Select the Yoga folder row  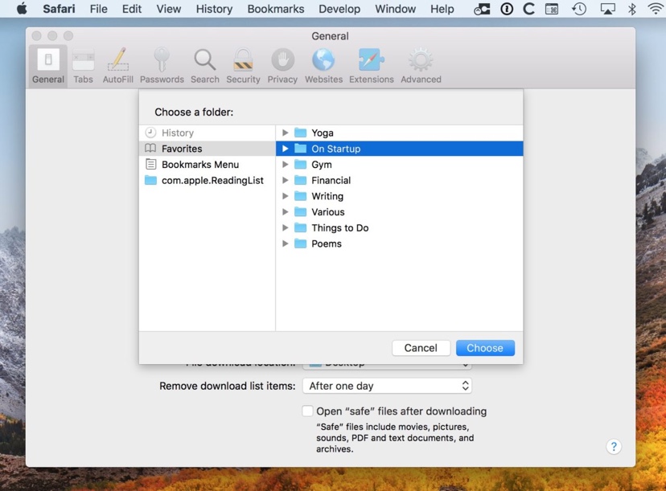coord(399,133)
